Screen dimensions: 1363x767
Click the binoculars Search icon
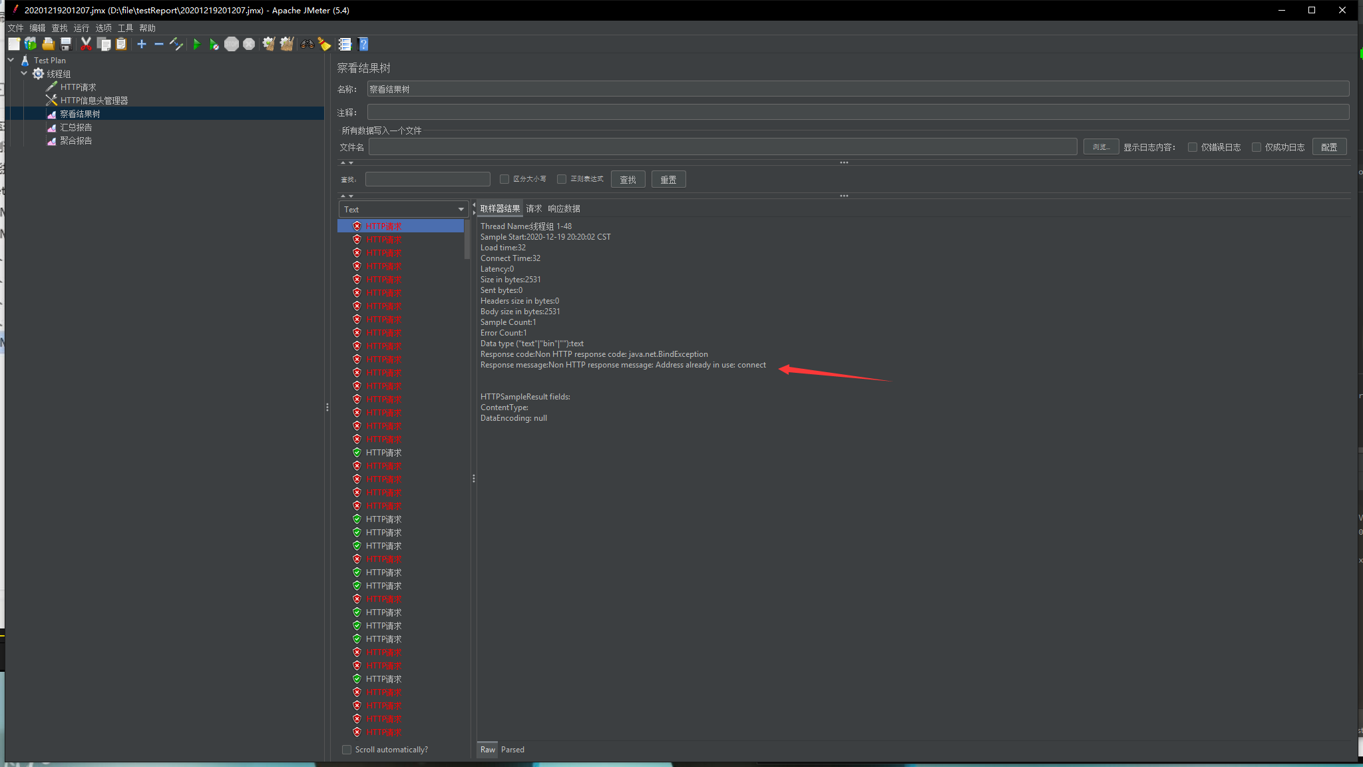[307, 44]
